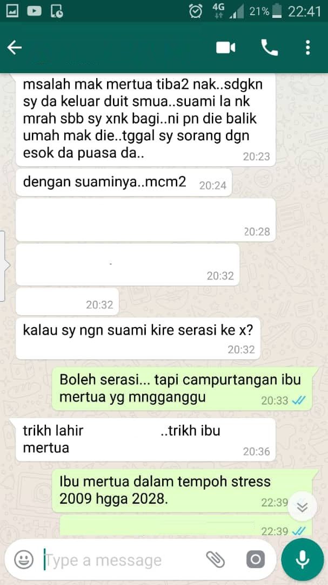This screenshot has width=328, height=585.
Task: Select message 'kalau sy ngn suami kire serasi ke x?'
Action: point(138,339)
